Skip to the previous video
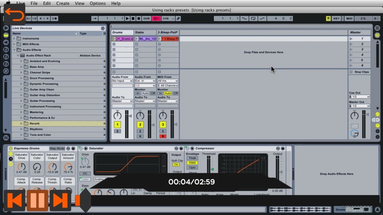The width and height of the screenshot is (383, 215). pyautogui.click(x=14, y=200)
